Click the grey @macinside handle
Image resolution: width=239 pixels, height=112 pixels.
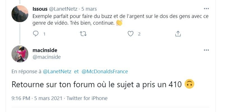[x=47, y=57]
